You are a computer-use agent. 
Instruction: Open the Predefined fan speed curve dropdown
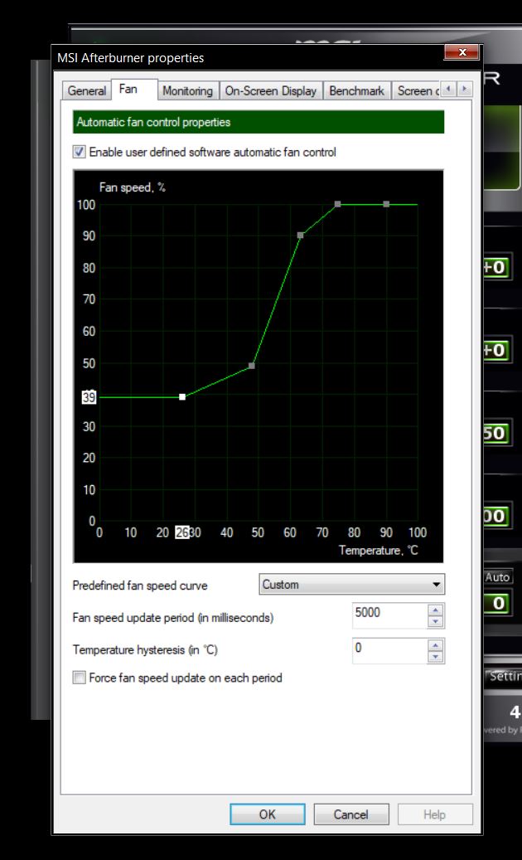click(x=351, y=585)
